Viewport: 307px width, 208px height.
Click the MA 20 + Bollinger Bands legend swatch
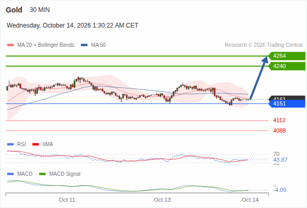click(x=10, y=45)
